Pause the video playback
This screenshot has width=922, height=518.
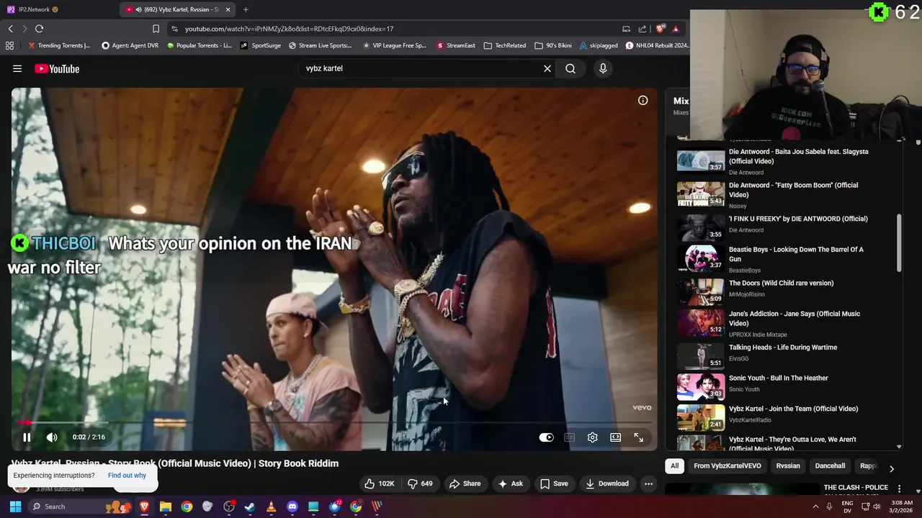27,437
